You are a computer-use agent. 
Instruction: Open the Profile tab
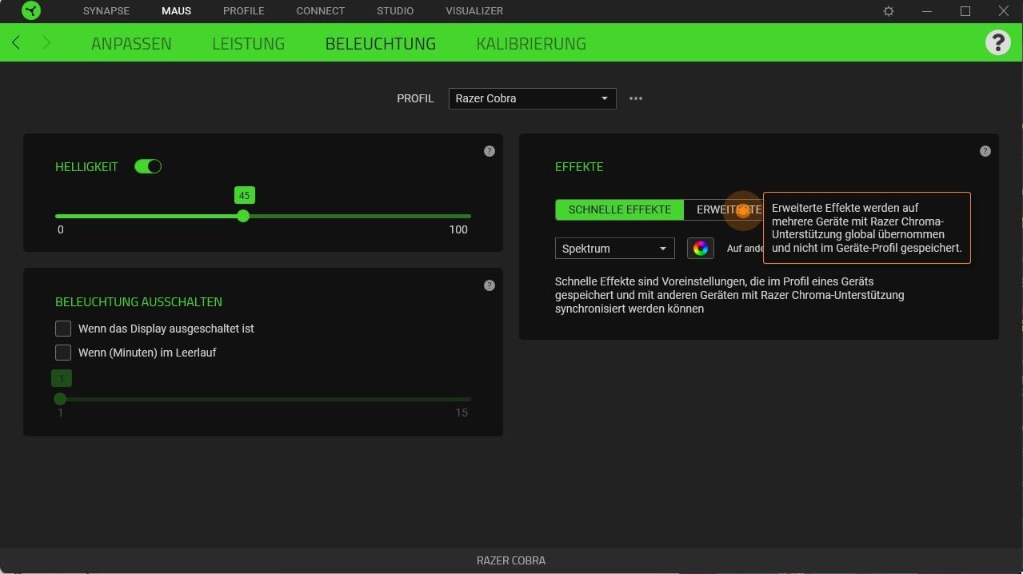(x=243, y=11)
